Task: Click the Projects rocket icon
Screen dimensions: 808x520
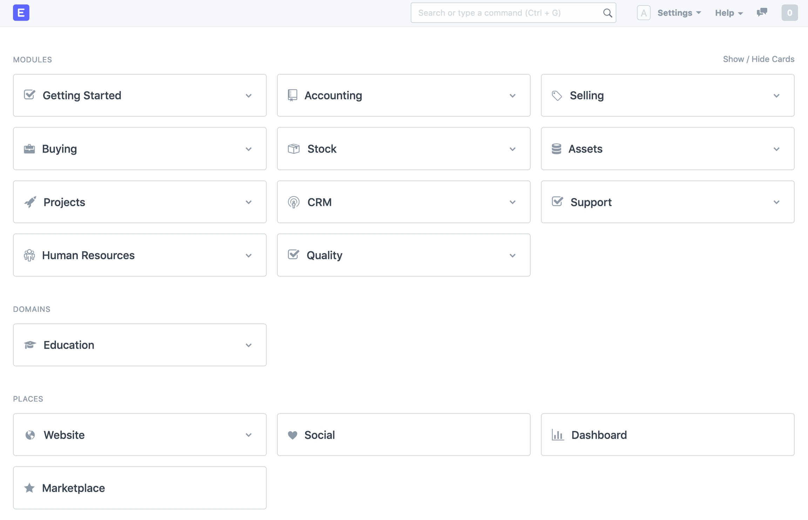Action: 30,202
